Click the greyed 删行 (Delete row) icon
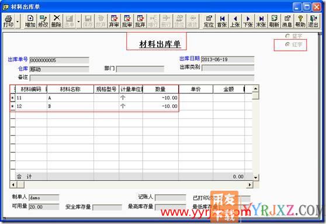This screenshot has width=326, height=224. click(x=166, y=21)
